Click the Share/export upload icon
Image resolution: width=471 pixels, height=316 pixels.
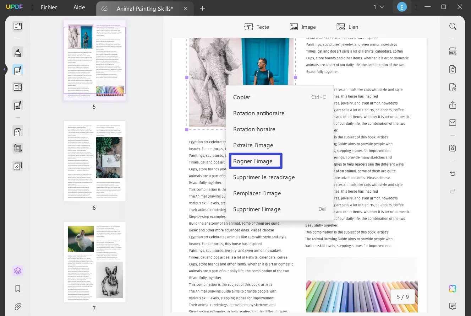(453, 105)
